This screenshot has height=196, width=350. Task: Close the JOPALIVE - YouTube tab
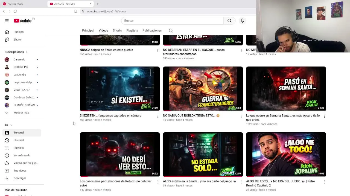click(91, 4)
